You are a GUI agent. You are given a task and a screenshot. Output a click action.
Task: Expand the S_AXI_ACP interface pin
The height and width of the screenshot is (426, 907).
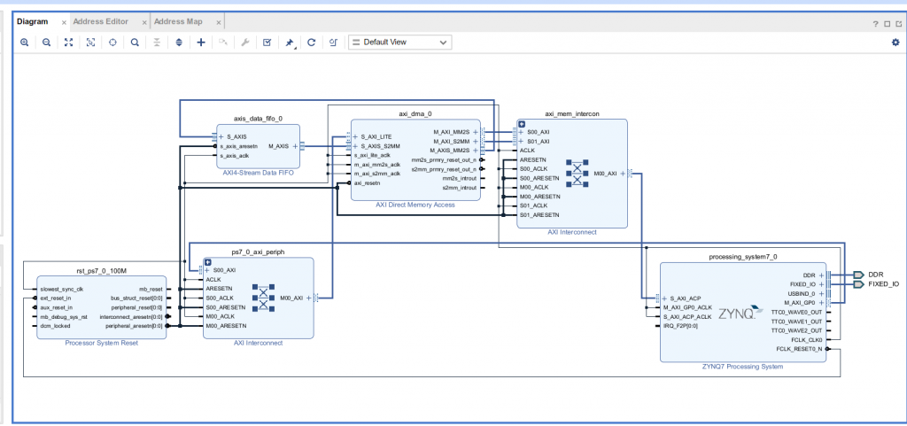(x=664, y=298)
